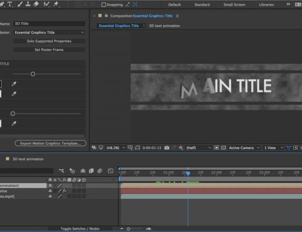Click Toggle Switches / Modes
Screen dimensions: 302x232
[x=80, y=229]
